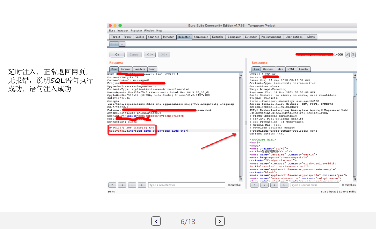This screenshot has height=229, width=376.
Task: Go to previous slide arrow
Action: pyautogui.click(x=156, y=221)
